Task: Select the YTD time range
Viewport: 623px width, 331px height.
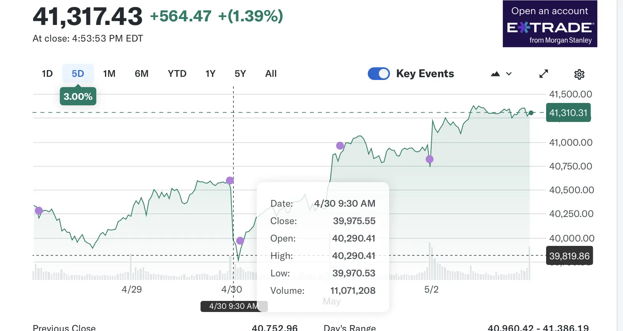Action: pyautogui.click(x=177, y=74)
